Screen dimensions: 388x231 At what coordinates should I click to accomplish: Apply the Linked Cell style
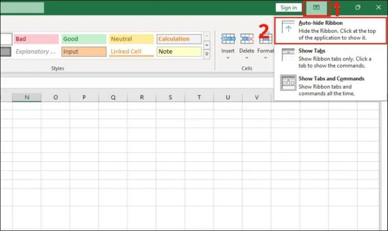(131, 52)
